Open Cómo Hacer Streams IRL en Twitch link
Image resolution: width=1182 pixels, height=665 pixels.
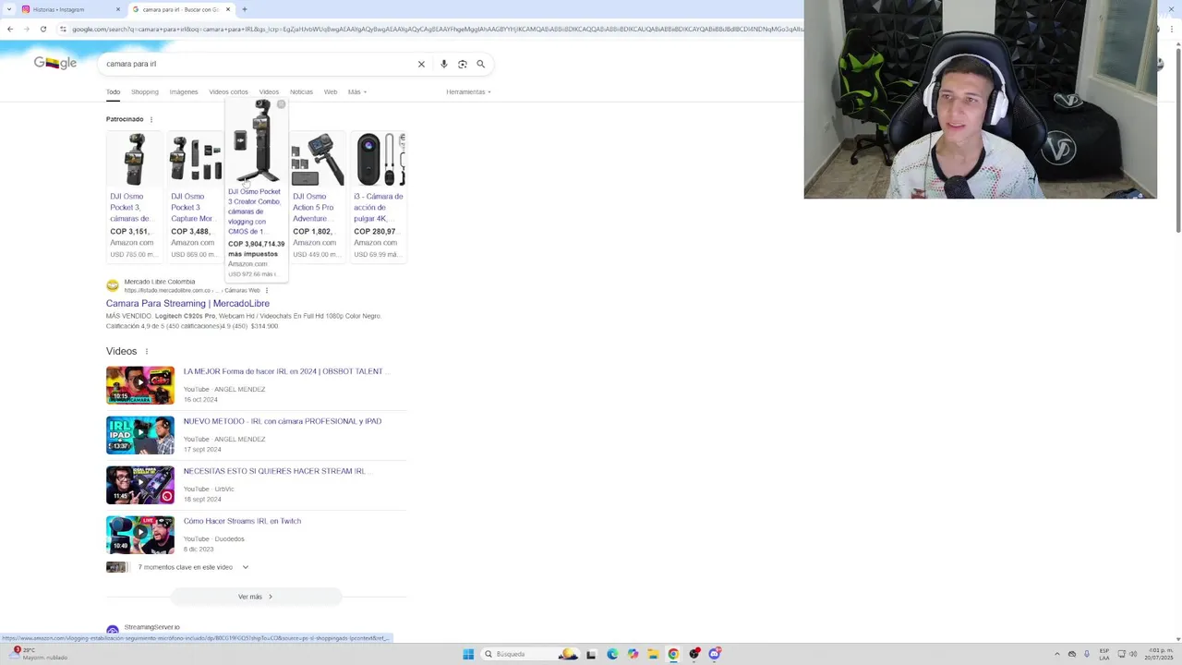point(242,521)
